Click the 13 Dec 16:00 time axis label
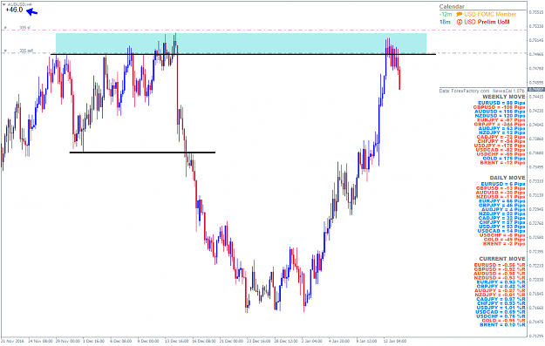 [x=176, y=341]
